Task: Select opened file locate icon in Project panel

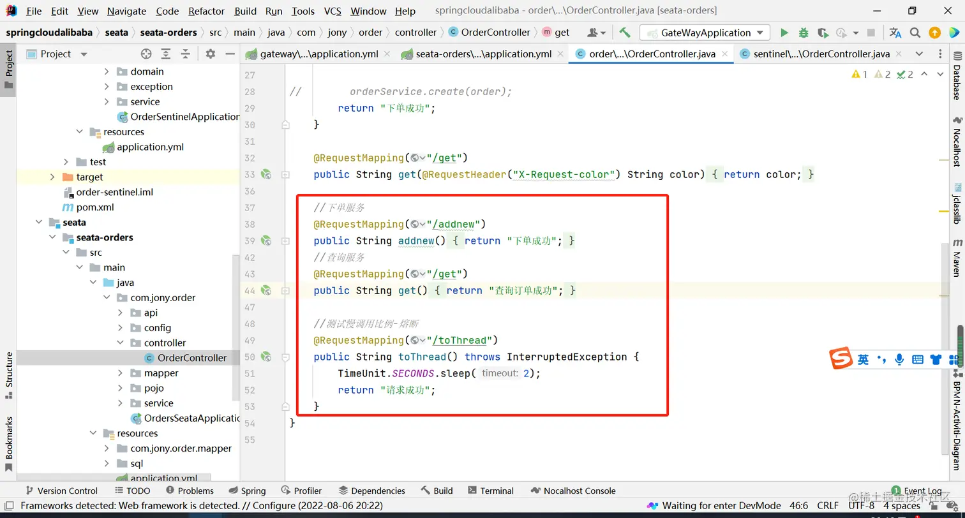Action: click(x=146, y=54)
